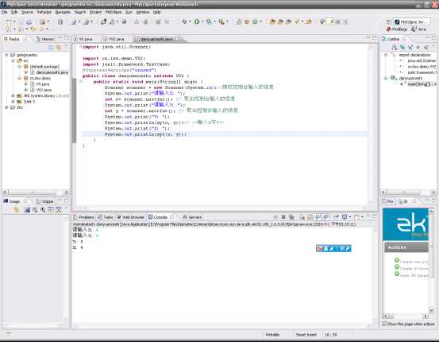
Task: Open the Problems tab
Action: pyautogui.click(x=83, y=217)
